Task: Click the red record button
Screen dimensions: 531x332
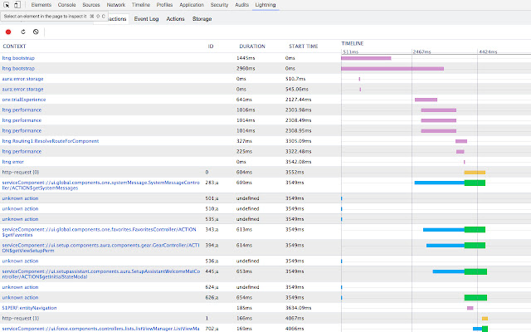Action: click(8, 32)
